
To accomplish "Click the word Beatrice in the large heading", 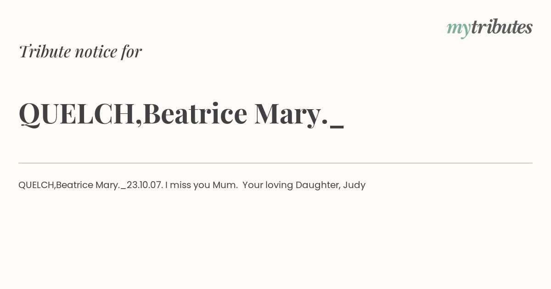I will [x=195, y=114].
